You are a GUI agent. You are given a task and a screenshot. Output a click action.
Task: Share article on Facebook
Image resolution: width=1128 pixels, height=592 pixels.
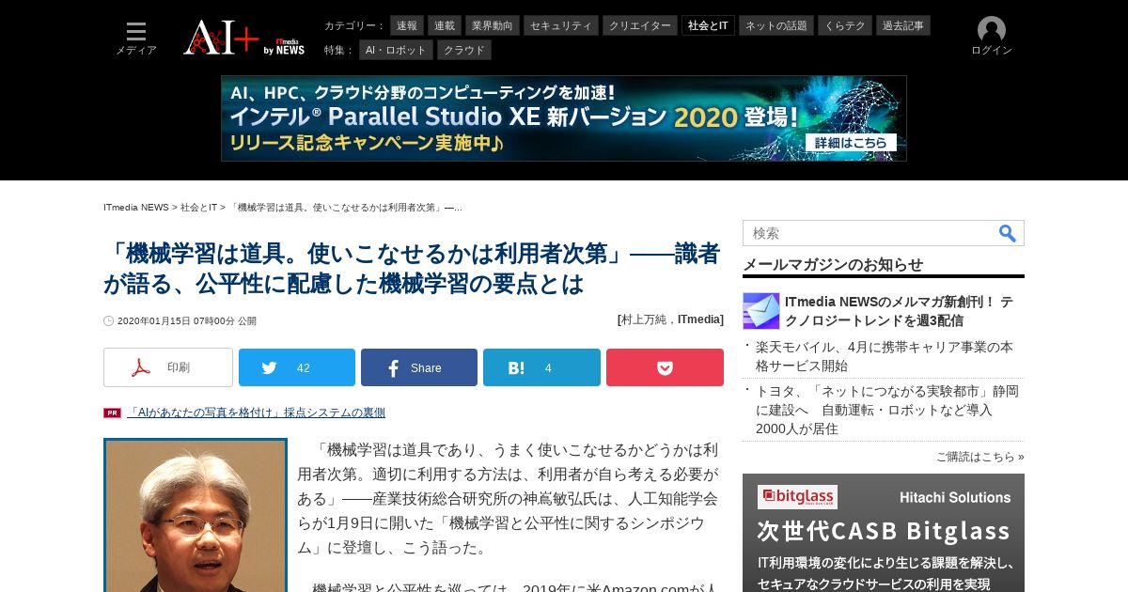[419, 367]
